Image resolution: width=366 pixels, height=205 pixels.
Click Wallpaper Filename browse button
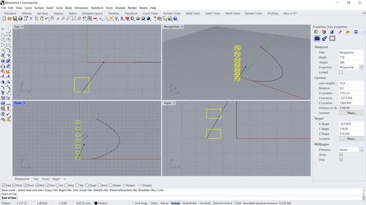tap(361, 150)
